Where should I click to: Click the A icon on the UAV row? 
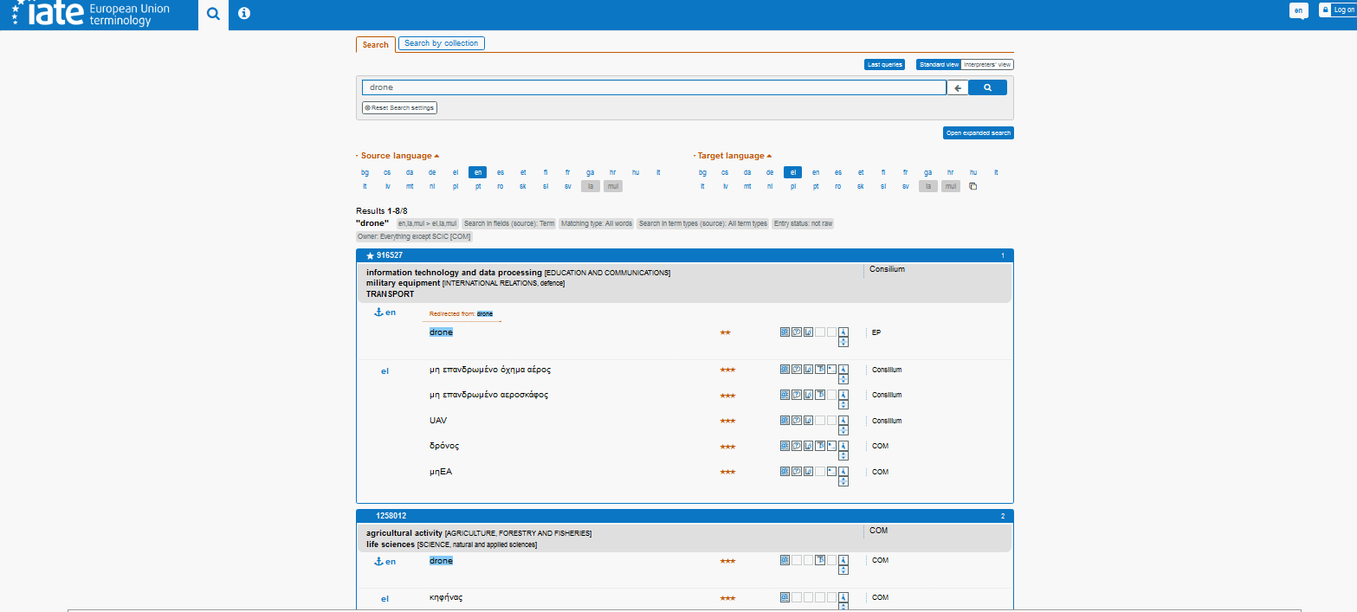(x=843, y=421)
